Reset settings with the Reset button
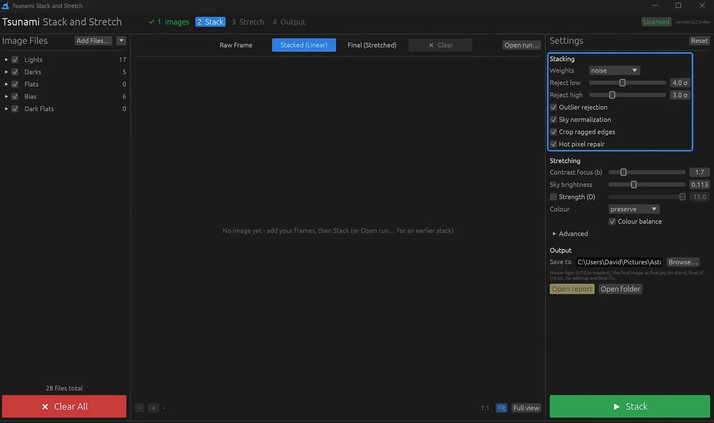Screen dimensions: 714x423 [x=699, y=41]
